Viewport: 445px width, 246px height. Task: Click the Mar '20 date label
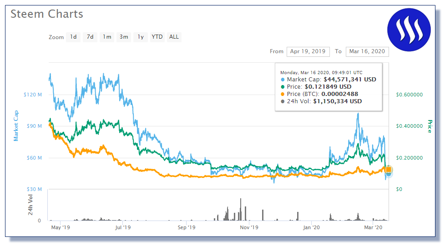pyautogui.click(x=373, y=227)
